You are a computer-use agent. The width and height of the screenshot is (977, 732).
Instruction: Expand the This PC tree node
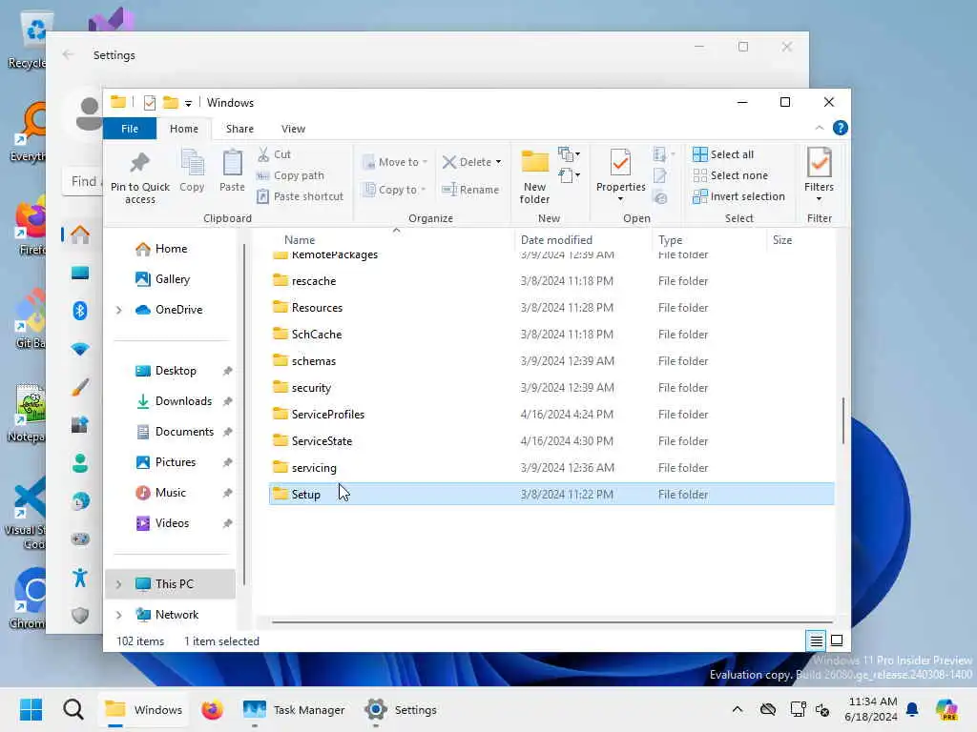(x=119, y=584)
